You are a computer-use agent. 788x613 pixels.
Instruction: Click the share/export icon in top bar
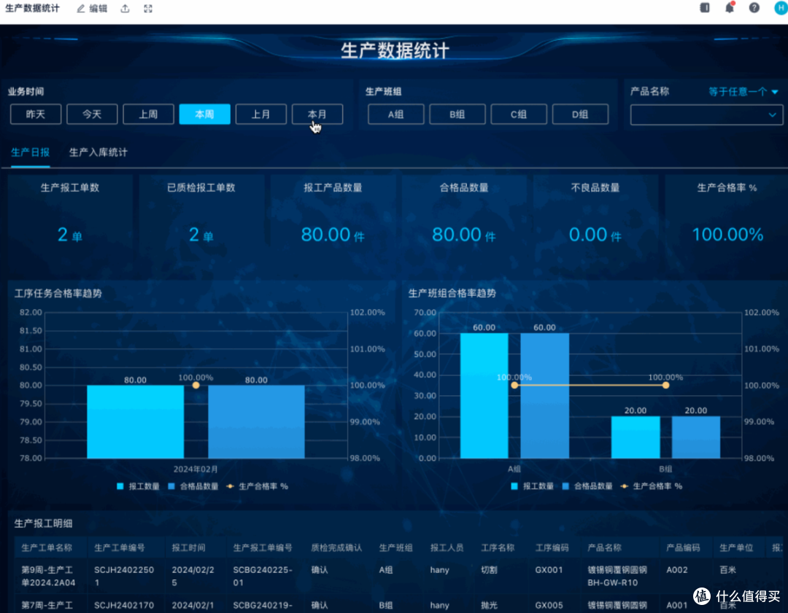125,9
